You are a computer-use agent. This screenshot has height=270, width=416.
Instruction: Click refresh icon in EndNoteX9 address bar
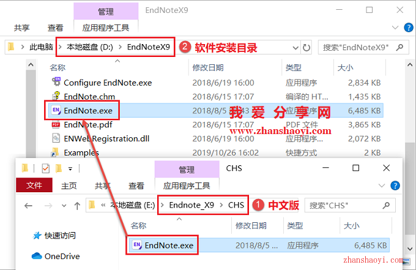point(306,48)
